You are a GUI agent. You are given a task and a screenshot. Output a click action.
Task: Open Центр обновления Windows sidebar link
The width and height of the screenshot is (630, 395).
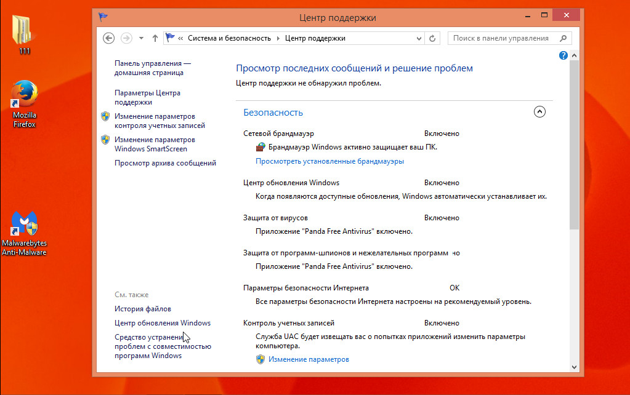pyautogui.click(x=163, y=323)
